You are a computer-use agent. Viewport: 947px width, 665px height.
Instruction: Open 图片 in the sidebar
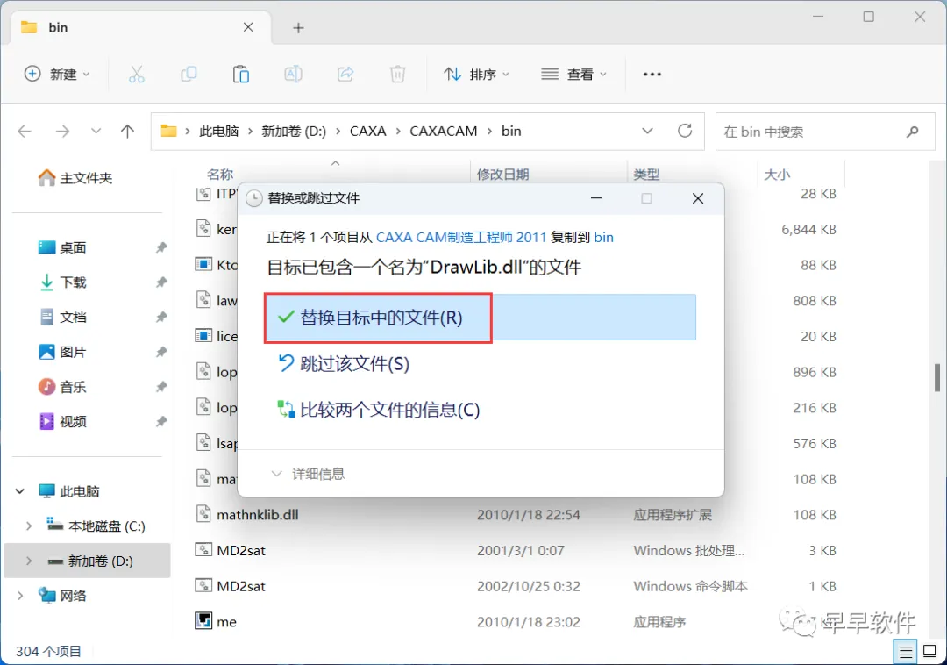click(x=63, y=352)
